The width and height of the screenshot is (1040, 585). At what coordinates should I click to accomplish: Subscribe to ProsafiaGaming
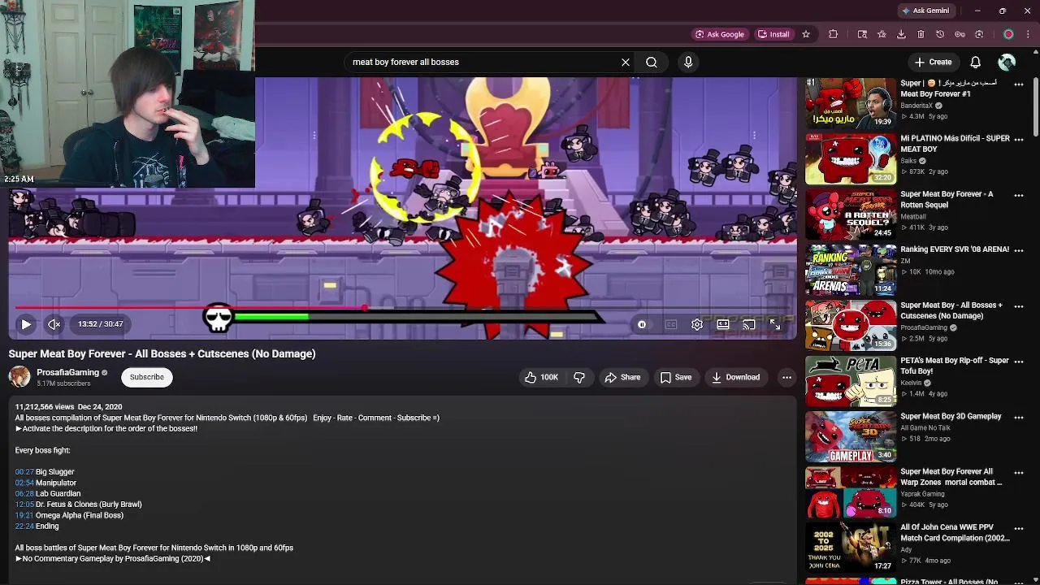coord(147,377)
